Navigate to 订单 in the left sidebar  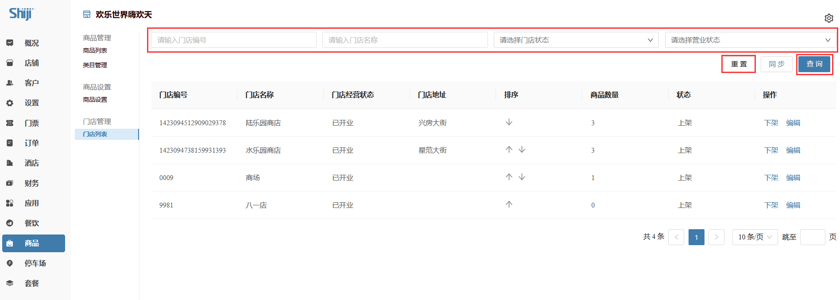(x=31, y=143)
